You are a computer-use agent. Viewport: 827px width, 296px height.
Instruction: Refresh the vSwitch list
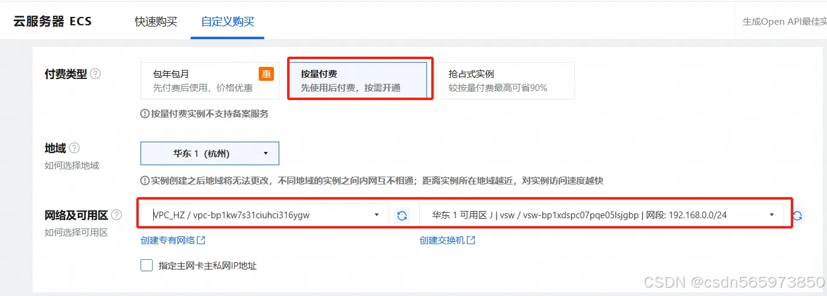[797, 215]
